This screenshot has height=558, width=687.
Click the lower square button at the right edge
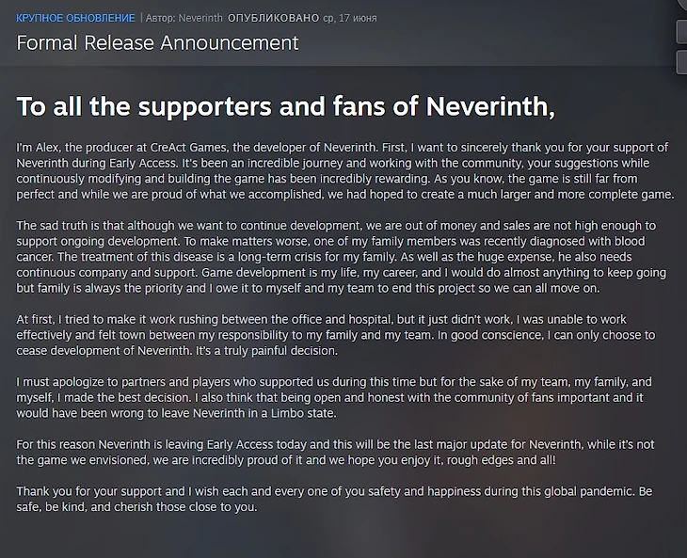click(681, 62)
